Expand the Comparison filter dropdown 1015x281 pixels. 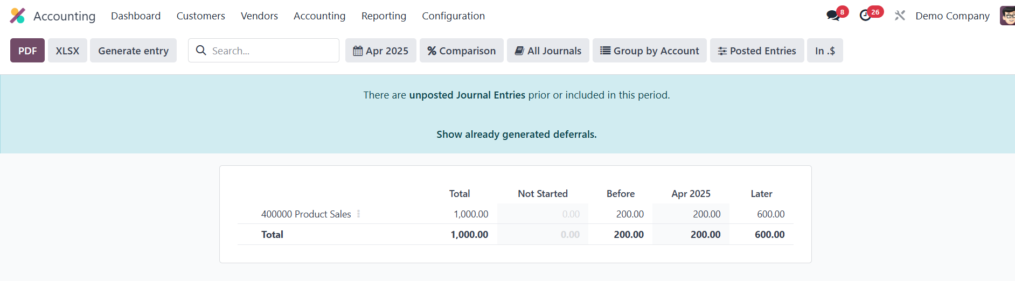click(x=461, y=51)
